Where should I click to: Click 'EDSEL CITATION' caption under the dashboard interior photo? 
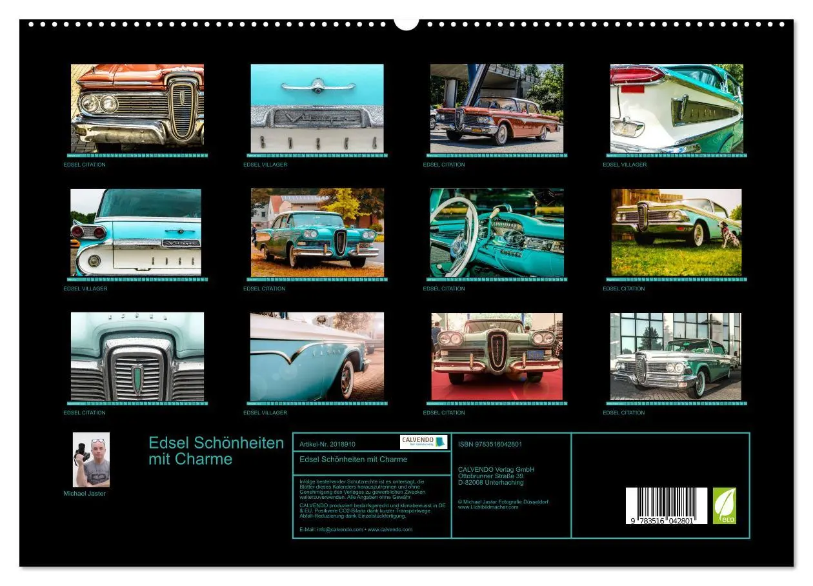[x=444, y=288]
